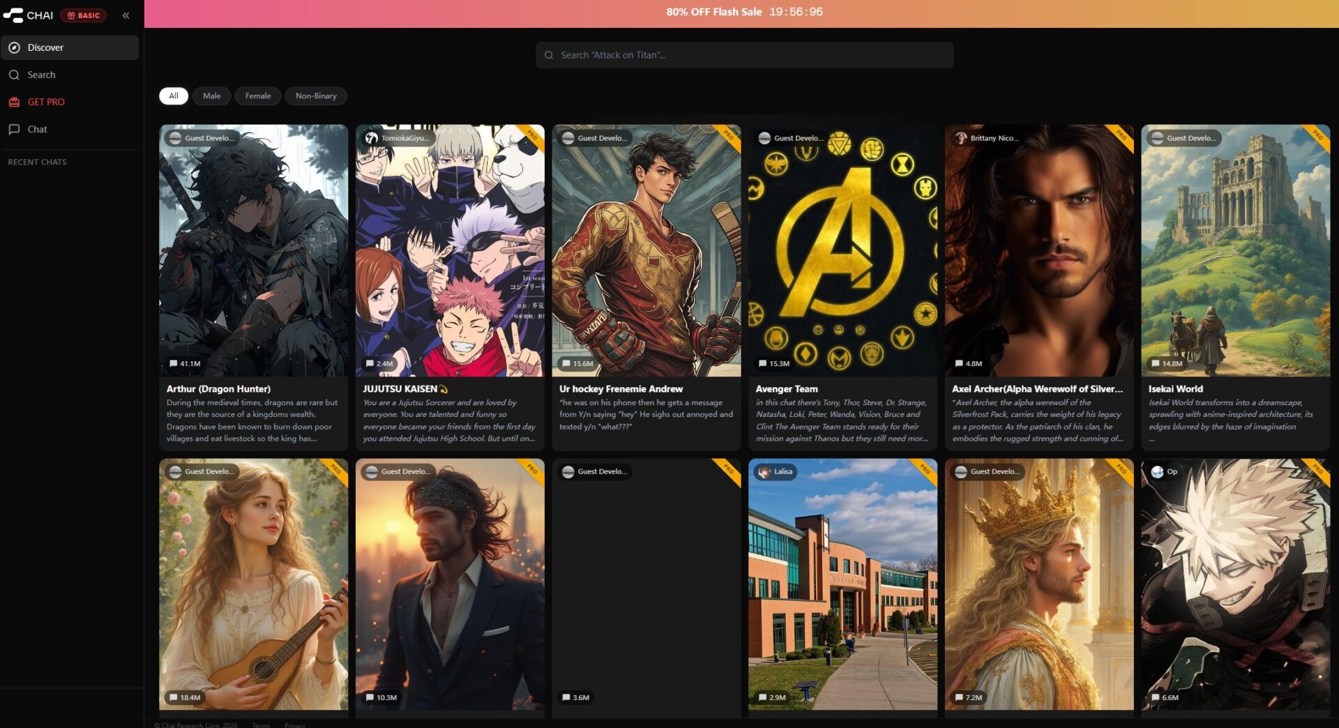Click the Op creator avatar badge
The height and width of the screenshot is (728, 1339).
1165,472
